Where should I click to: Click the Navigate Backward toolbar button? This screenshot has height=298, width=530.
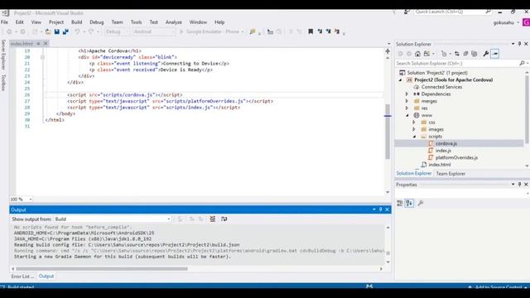(x=9, y=31)
